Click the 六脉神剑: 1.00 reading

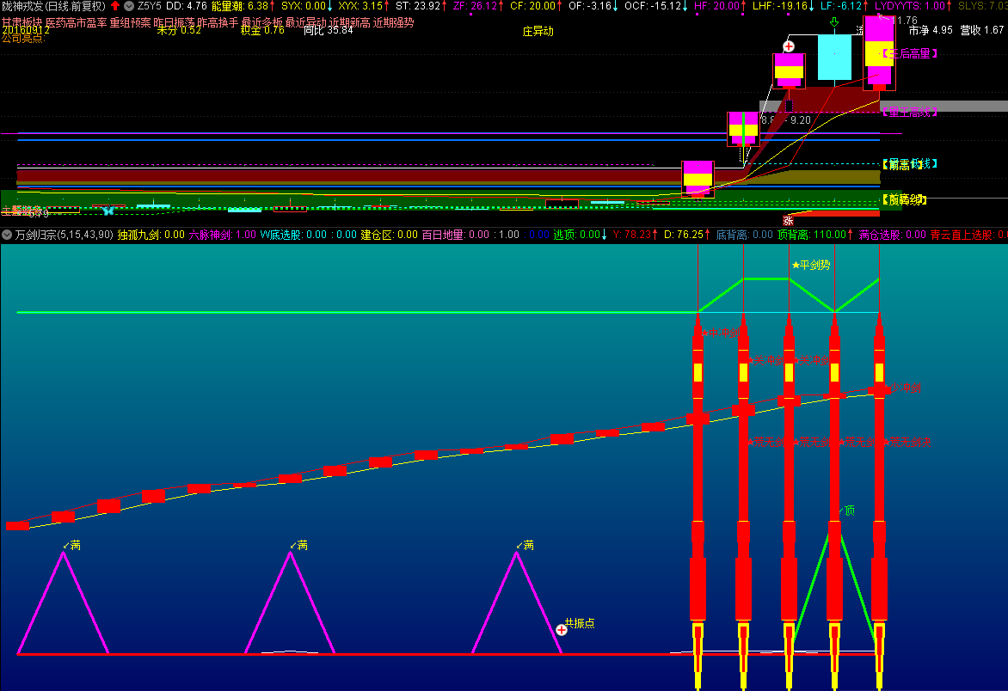click(x=223, y=235)
